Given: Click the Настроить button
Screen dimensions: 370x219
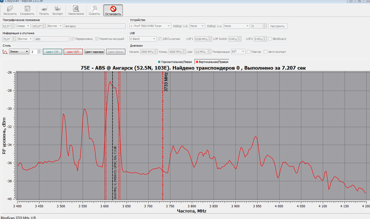Looking at the screenshot, I should pyautogui.click(x=278, y=26).
